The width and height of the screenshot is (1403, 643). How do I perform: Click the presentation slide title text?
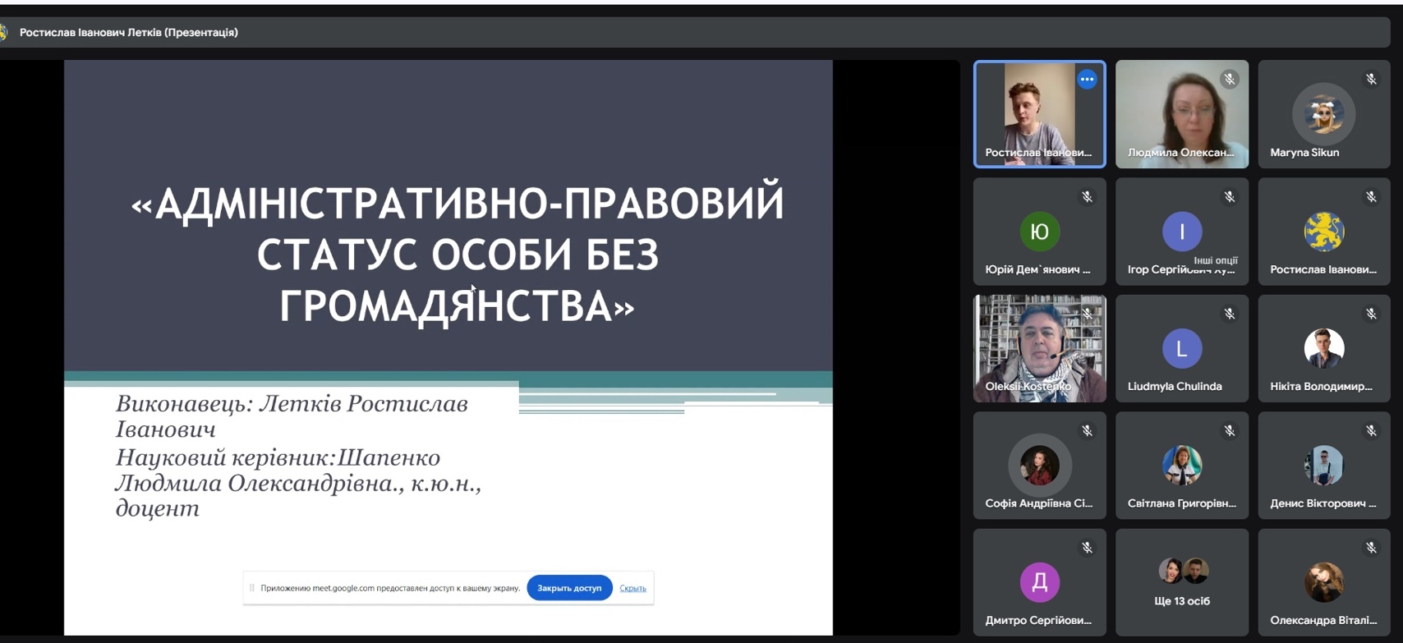[457, 254]
